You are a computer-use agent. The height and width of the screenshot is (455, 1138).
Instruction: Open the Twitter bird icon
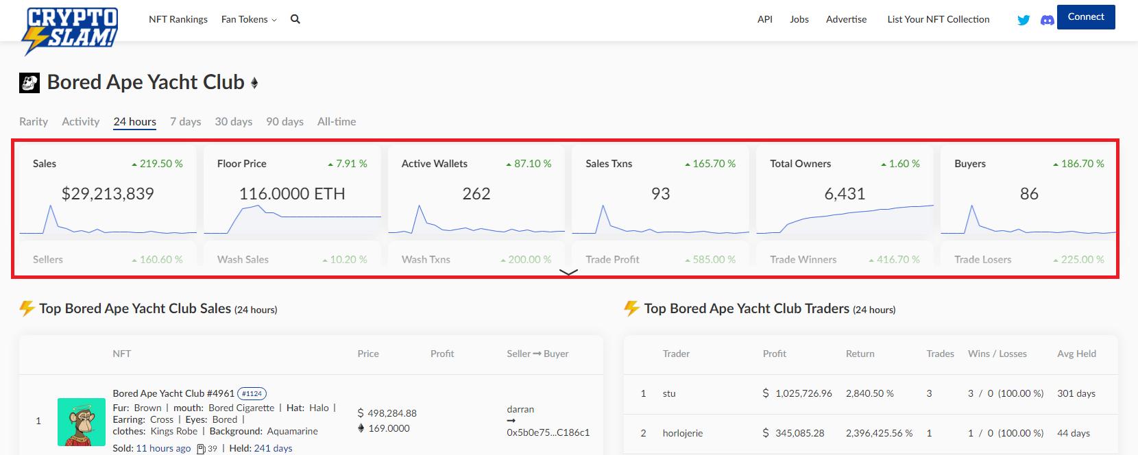1024,20
